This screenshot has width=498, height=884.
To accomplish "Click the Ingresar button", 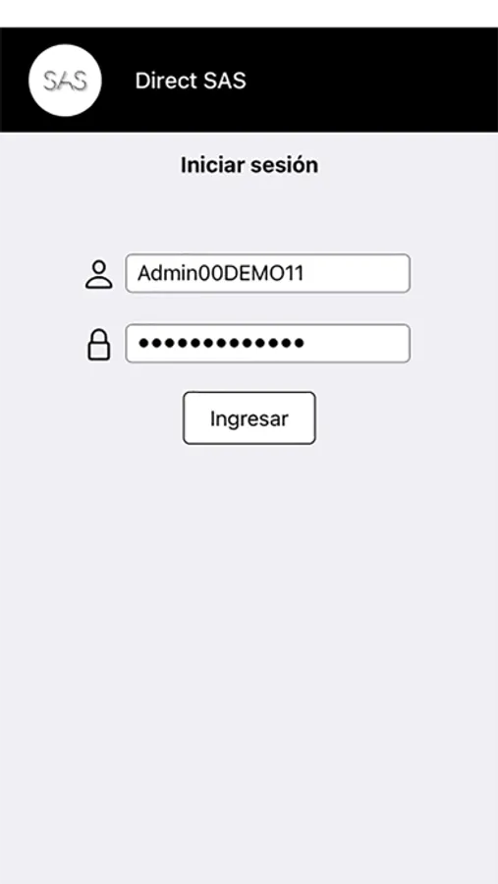I will (x=249, y=418).
